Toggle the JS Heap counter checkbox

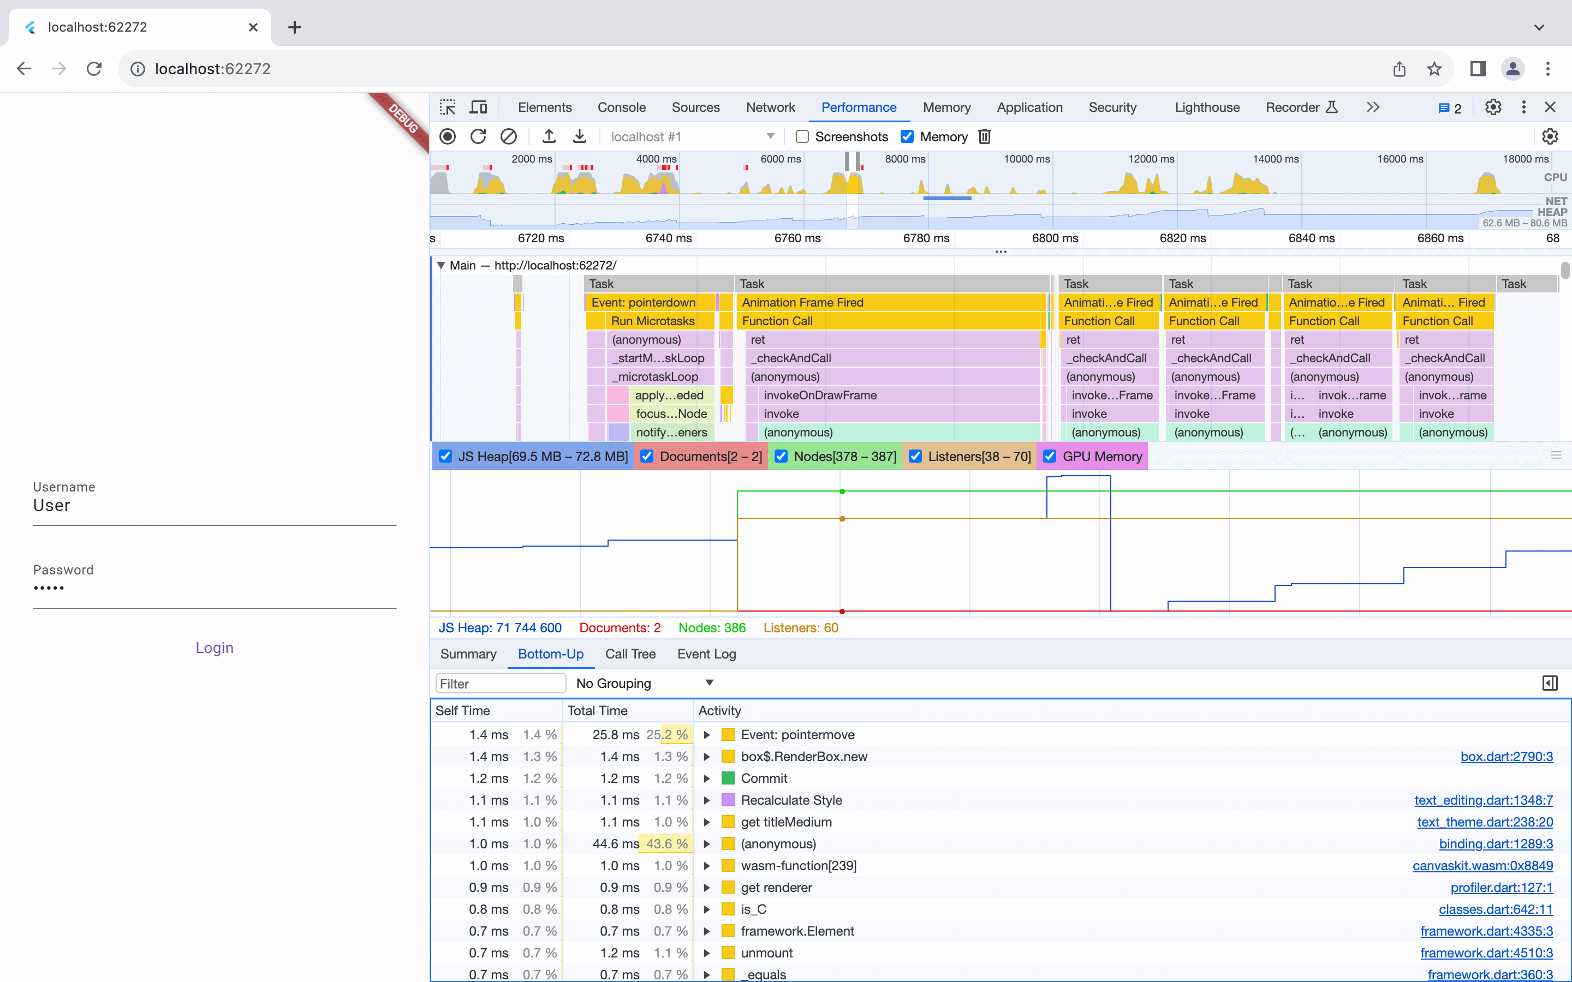[445, 456]
